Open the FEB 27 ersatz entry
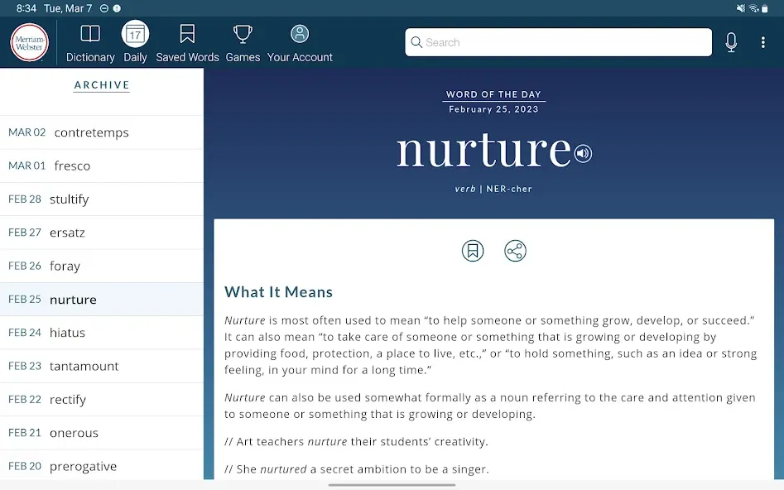 coord(102,233)
